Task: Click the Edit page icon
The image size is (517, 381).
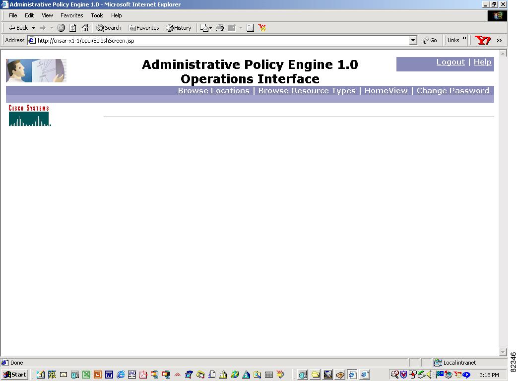Action: click(x=232, y=28)
